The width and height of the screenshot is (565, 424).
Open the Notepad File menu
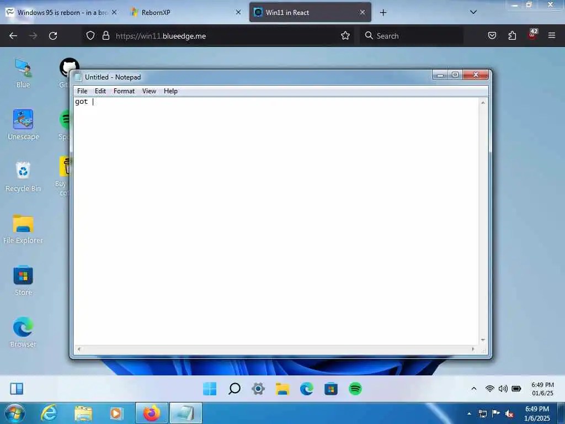coord(82,91)
